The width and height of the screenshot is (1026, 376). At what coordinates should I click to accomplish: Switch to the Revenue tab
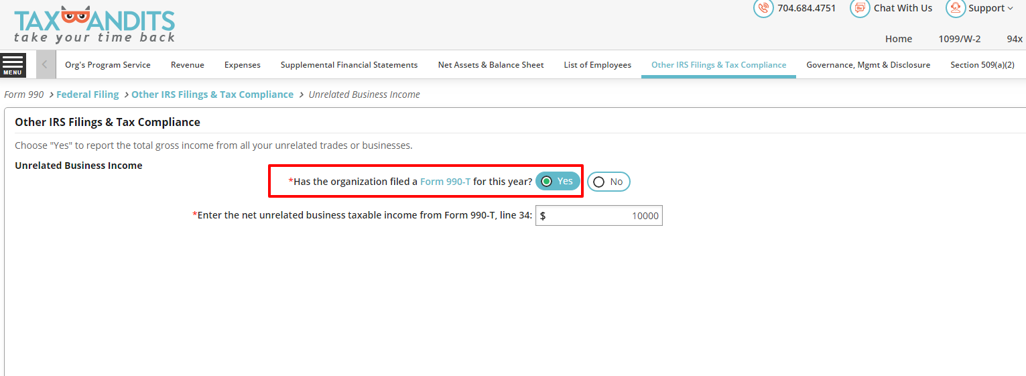[188, 65]
